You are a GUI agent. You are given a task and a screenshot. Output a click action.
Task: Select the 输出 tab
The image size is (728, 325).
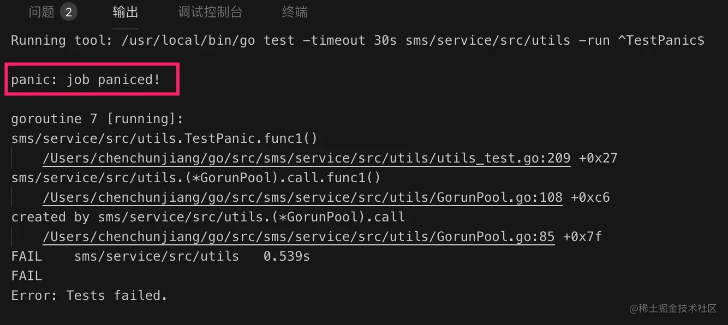(x=126, y=12)
